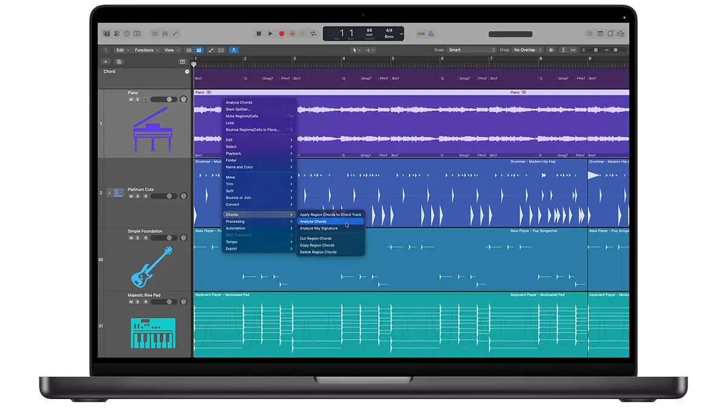The height and width of the screenshot is (410, 727).
Task: Expand the Platinum Cuts track chevron
Action: (110, 193)
